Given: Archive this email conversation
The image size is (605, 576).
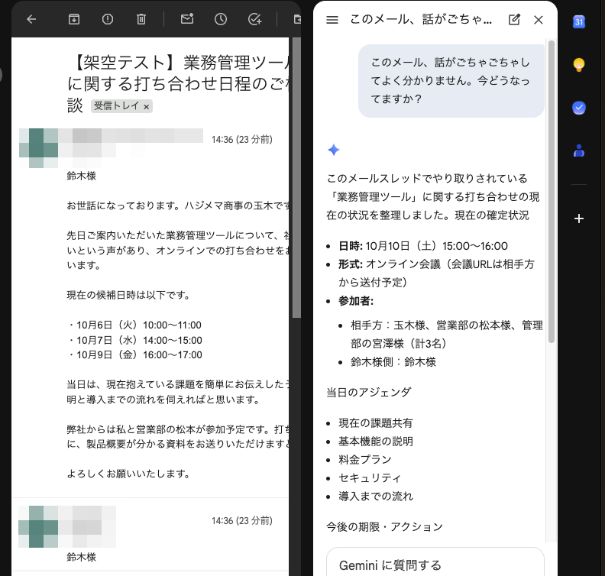Looking at the screenshot, I should (73, 19).
